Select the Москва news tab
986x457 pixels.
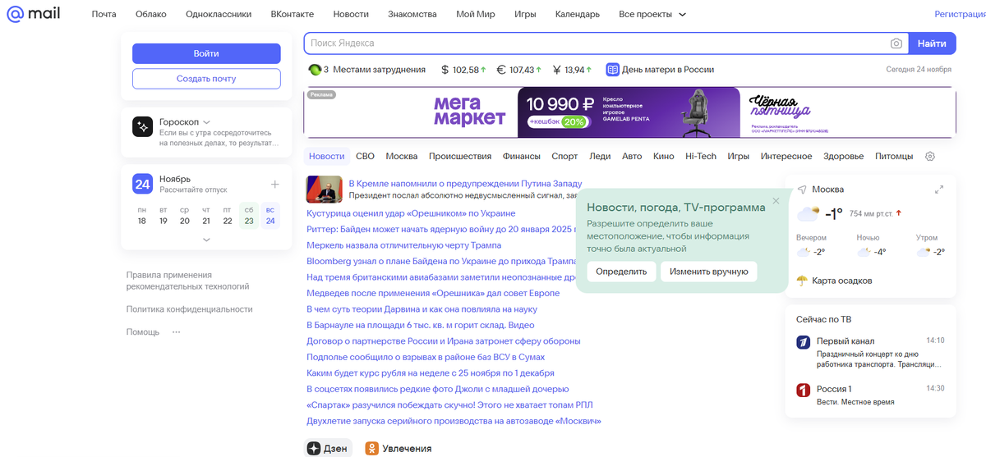click(402, 157)
